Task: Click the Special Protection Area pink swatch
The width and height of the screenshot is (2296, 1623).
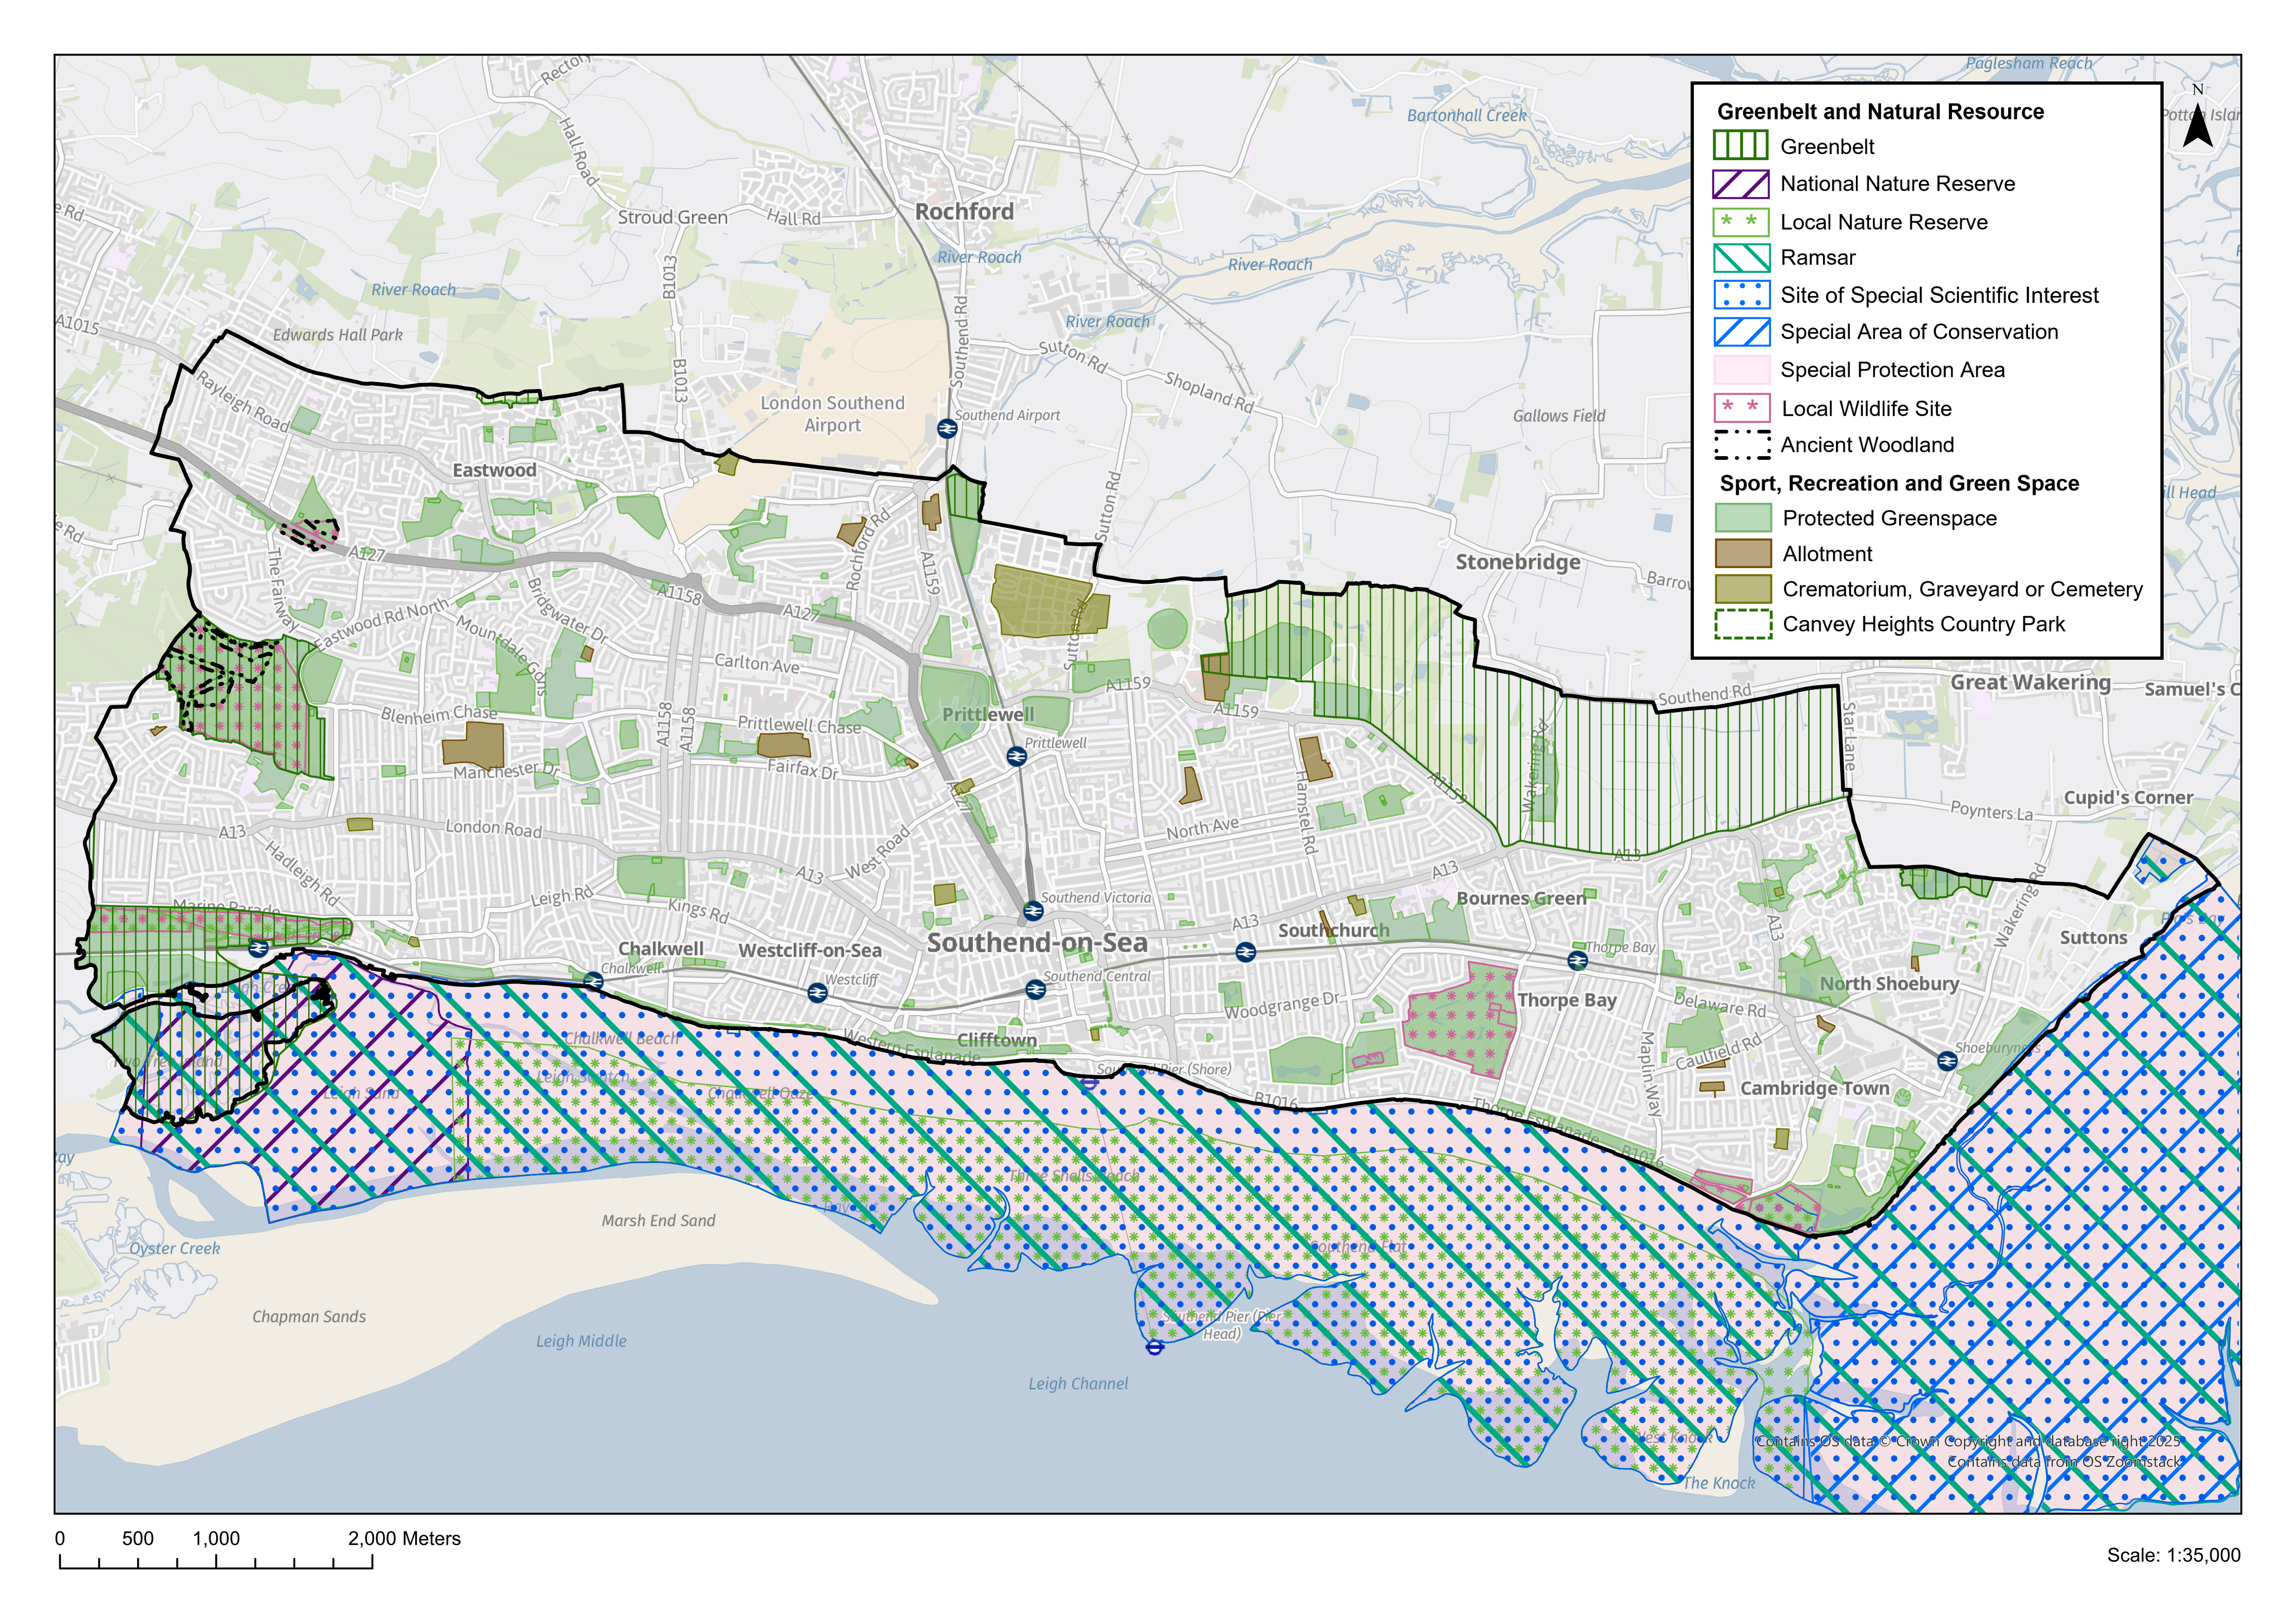Action: click(1741, 370)
